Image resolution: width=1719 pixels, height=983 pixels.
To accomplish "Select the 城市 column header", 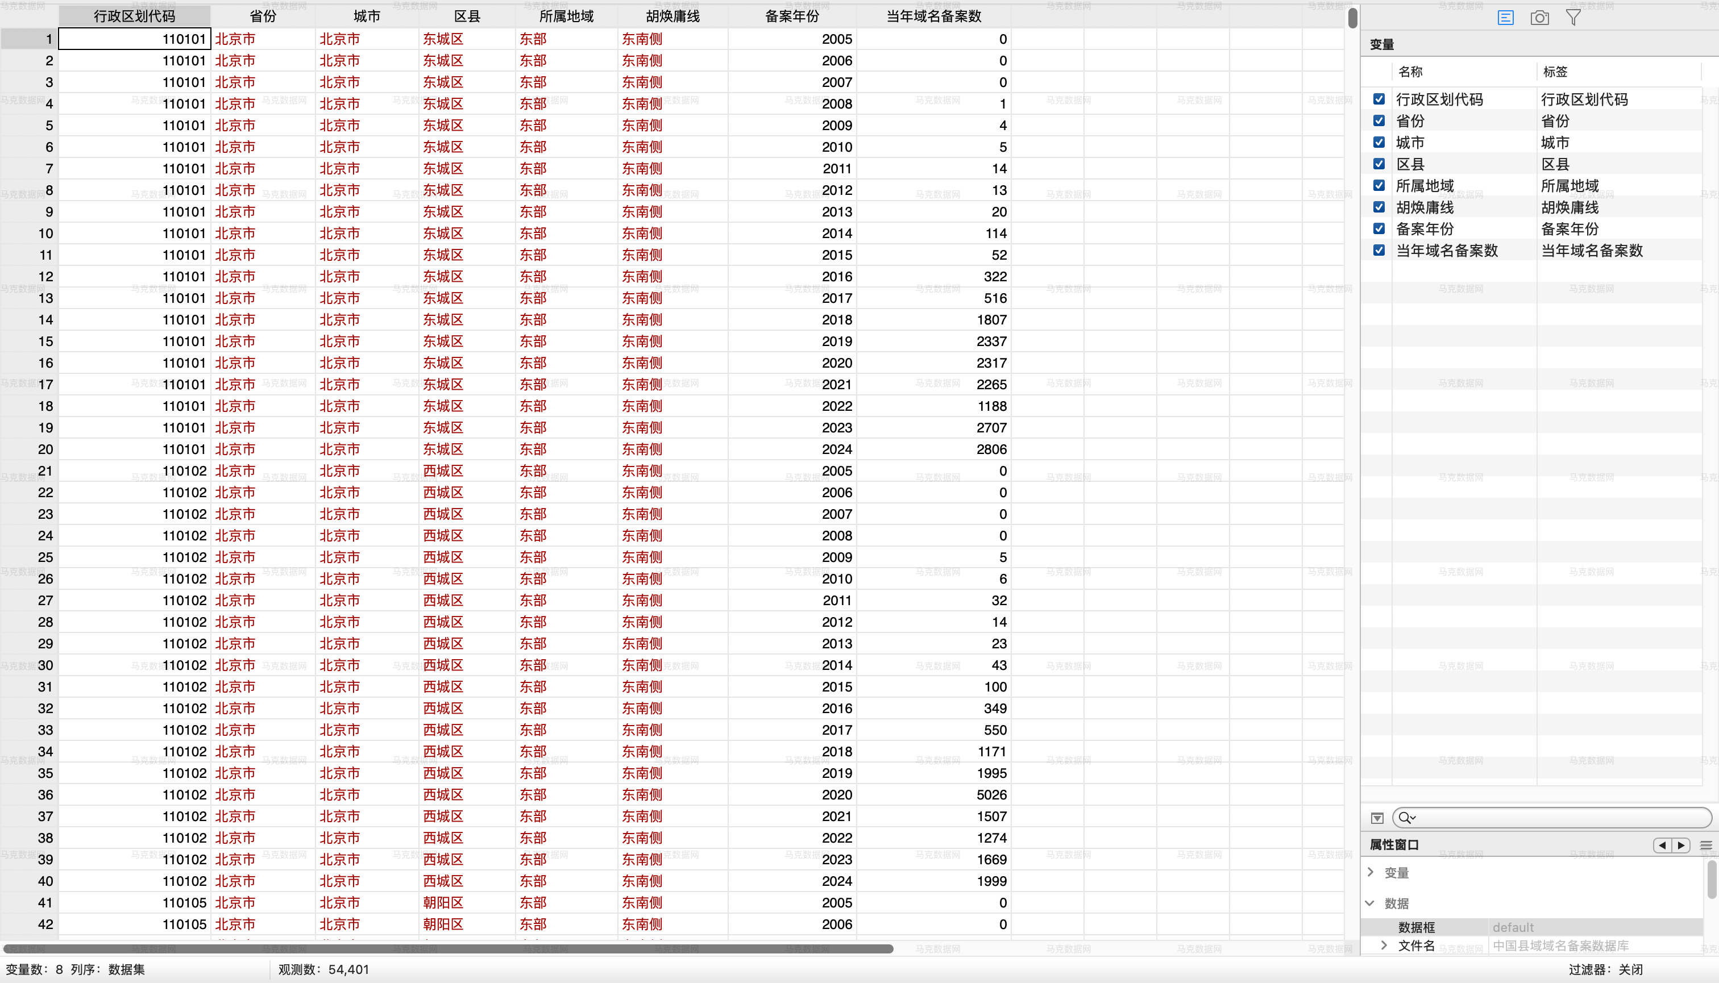I will tap(367, 16).
